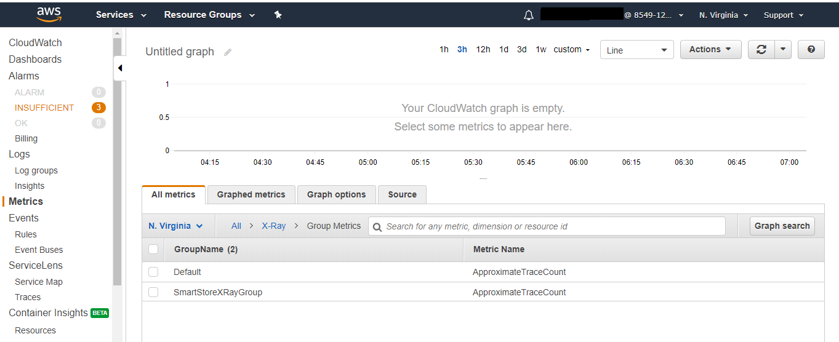Switch to the Graphed metrics tab
Viewport: 839px width, 342px height.
[x=251, y=194]
